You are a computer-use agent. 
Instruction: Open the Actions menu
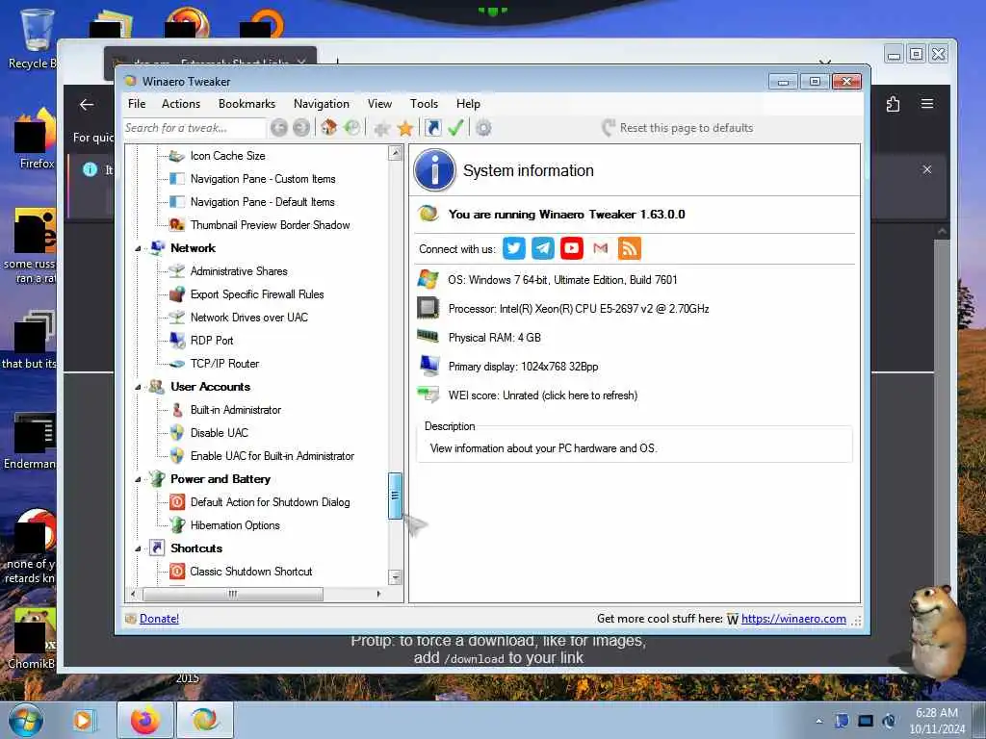pyautogui.click(x=181, y=104)
